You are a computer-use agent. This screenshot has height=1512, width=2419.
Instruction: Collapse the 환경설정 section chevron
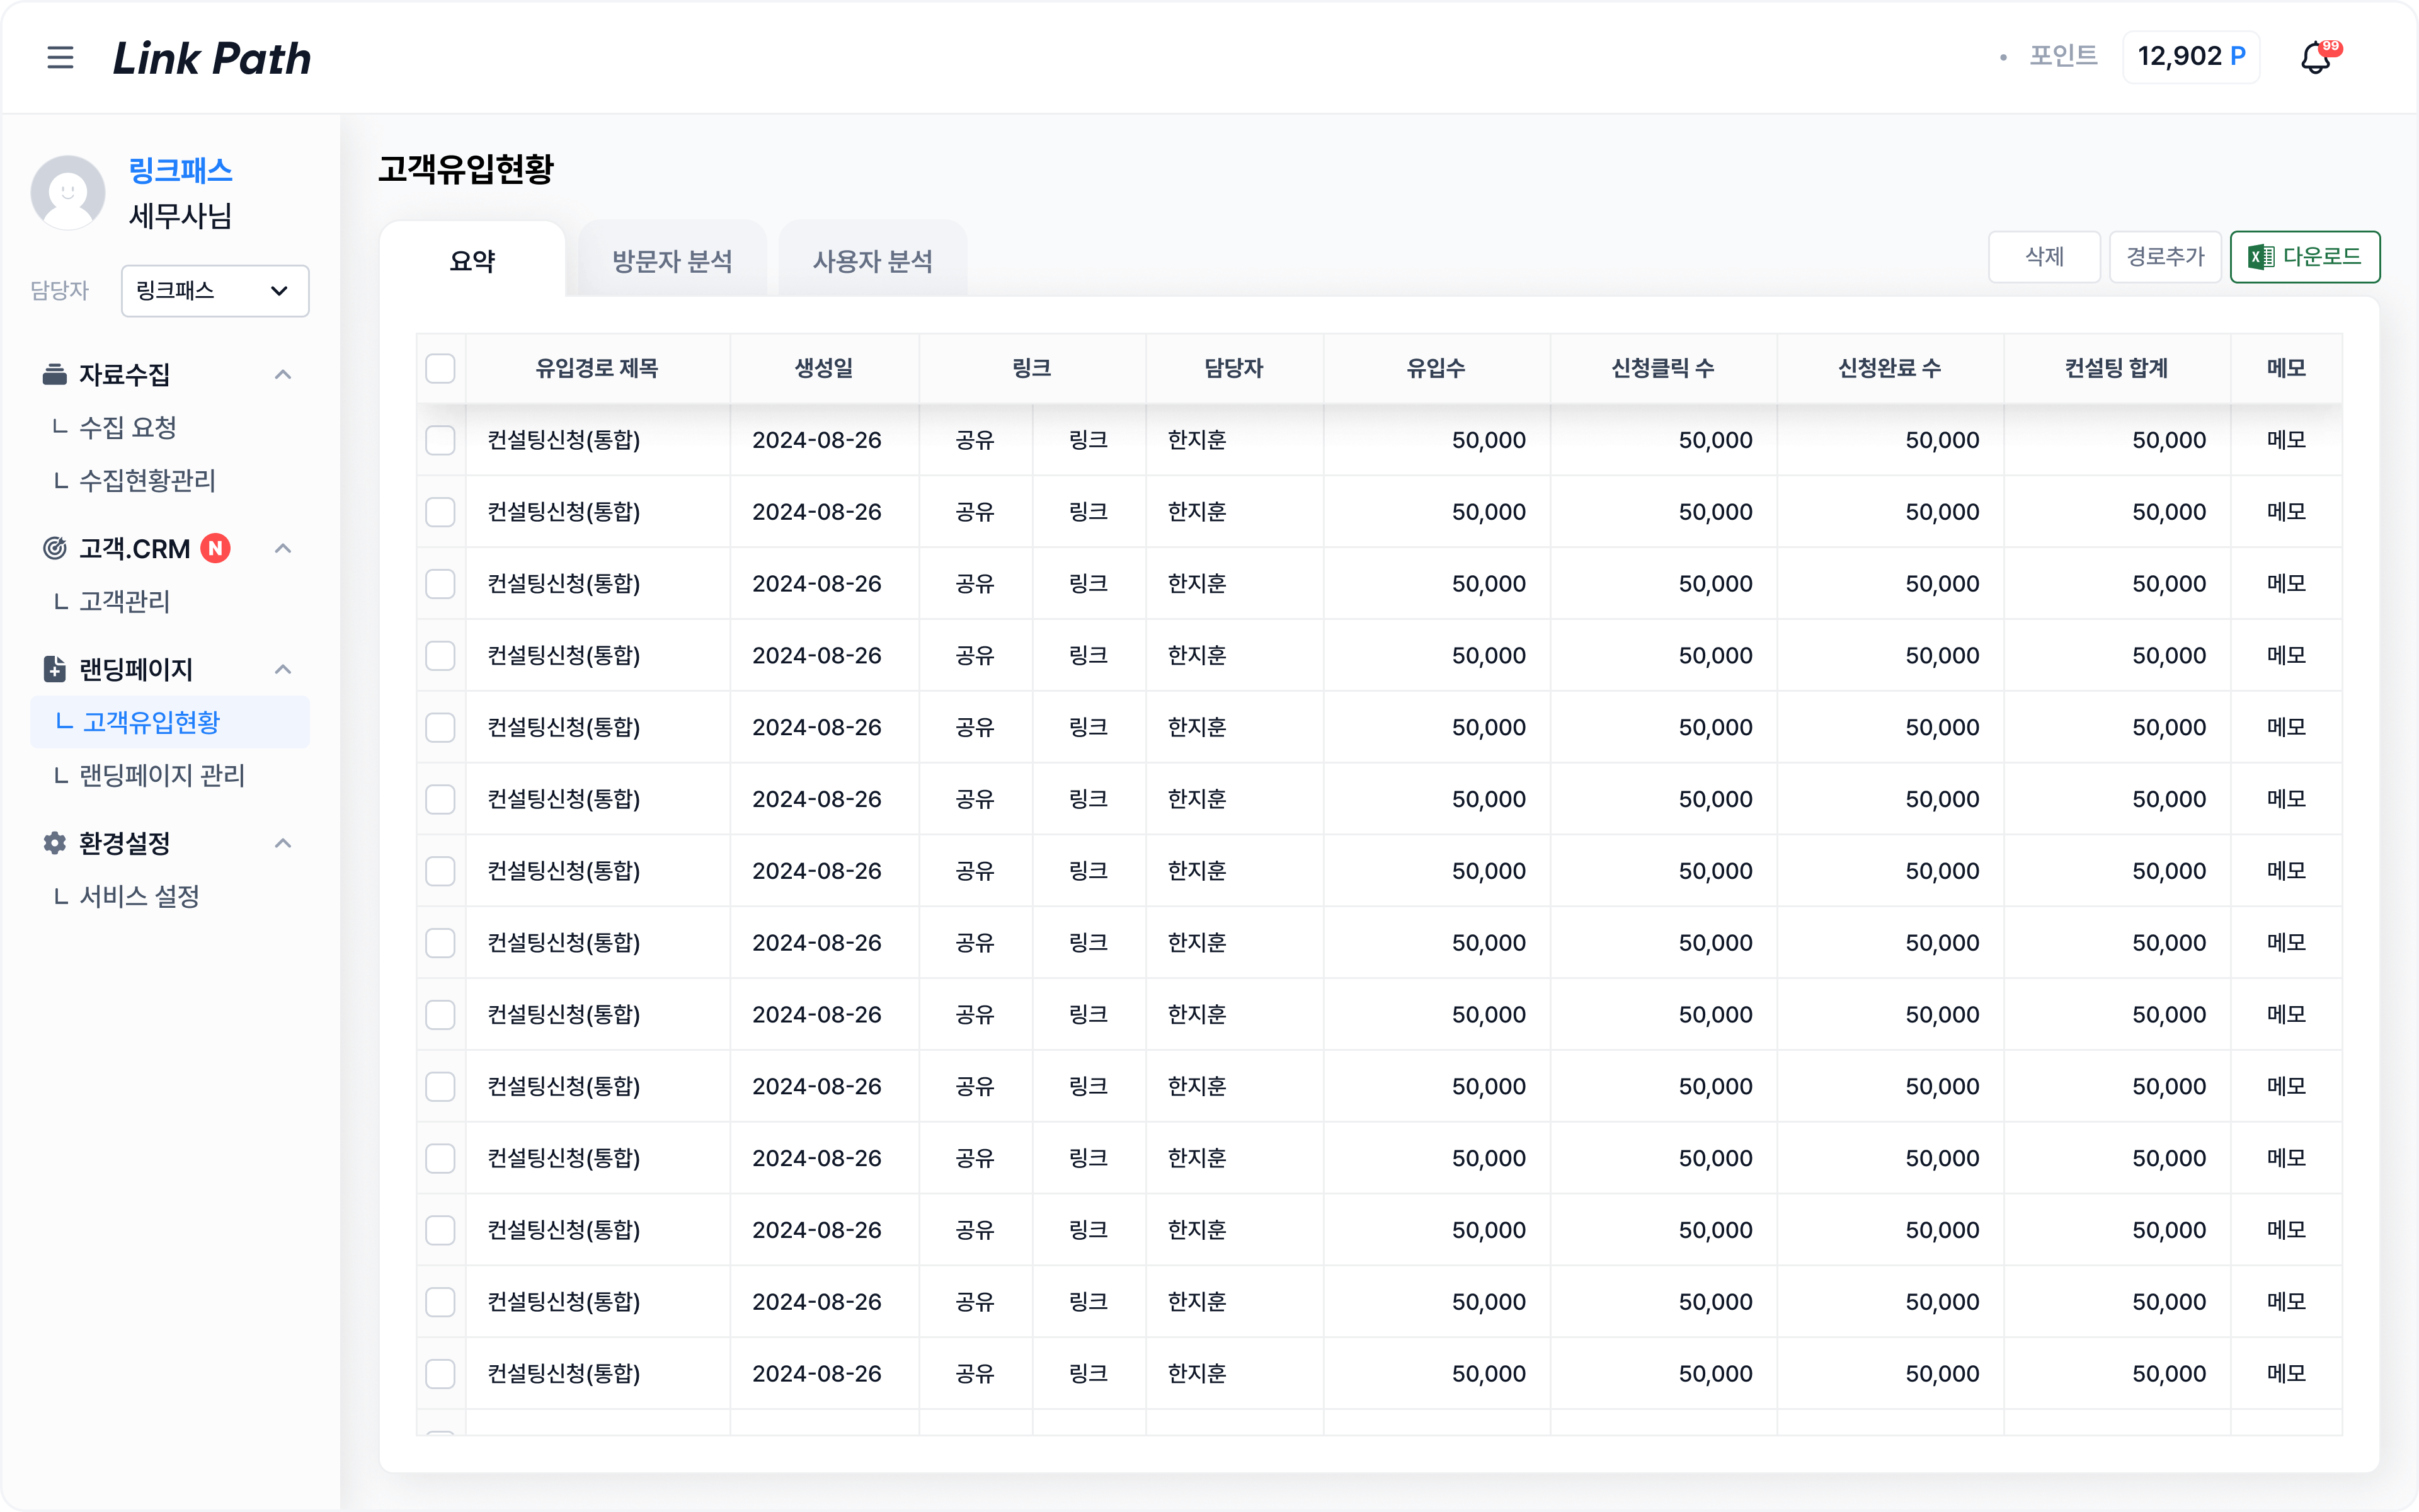tap(283, 843)
